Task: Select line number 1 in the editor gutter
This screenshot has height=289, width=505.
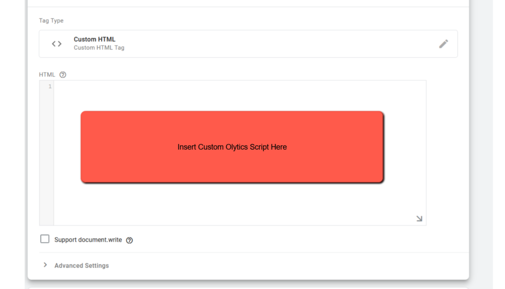Action: tap(49, 87)
